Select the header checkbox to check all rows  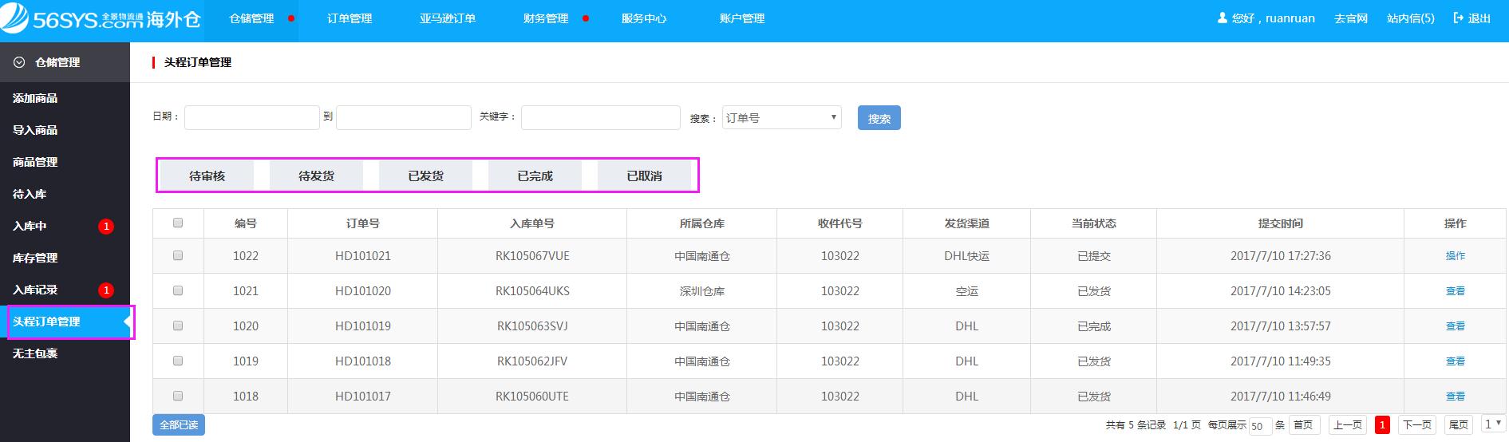point(178,223)
